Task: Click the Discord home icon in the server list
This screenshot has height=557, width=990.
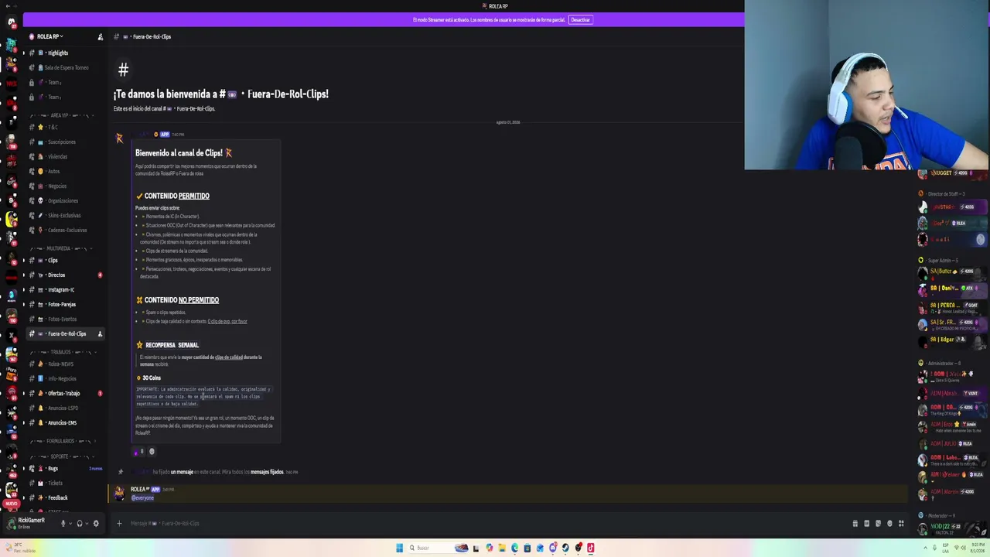Action: click(11, 22)
